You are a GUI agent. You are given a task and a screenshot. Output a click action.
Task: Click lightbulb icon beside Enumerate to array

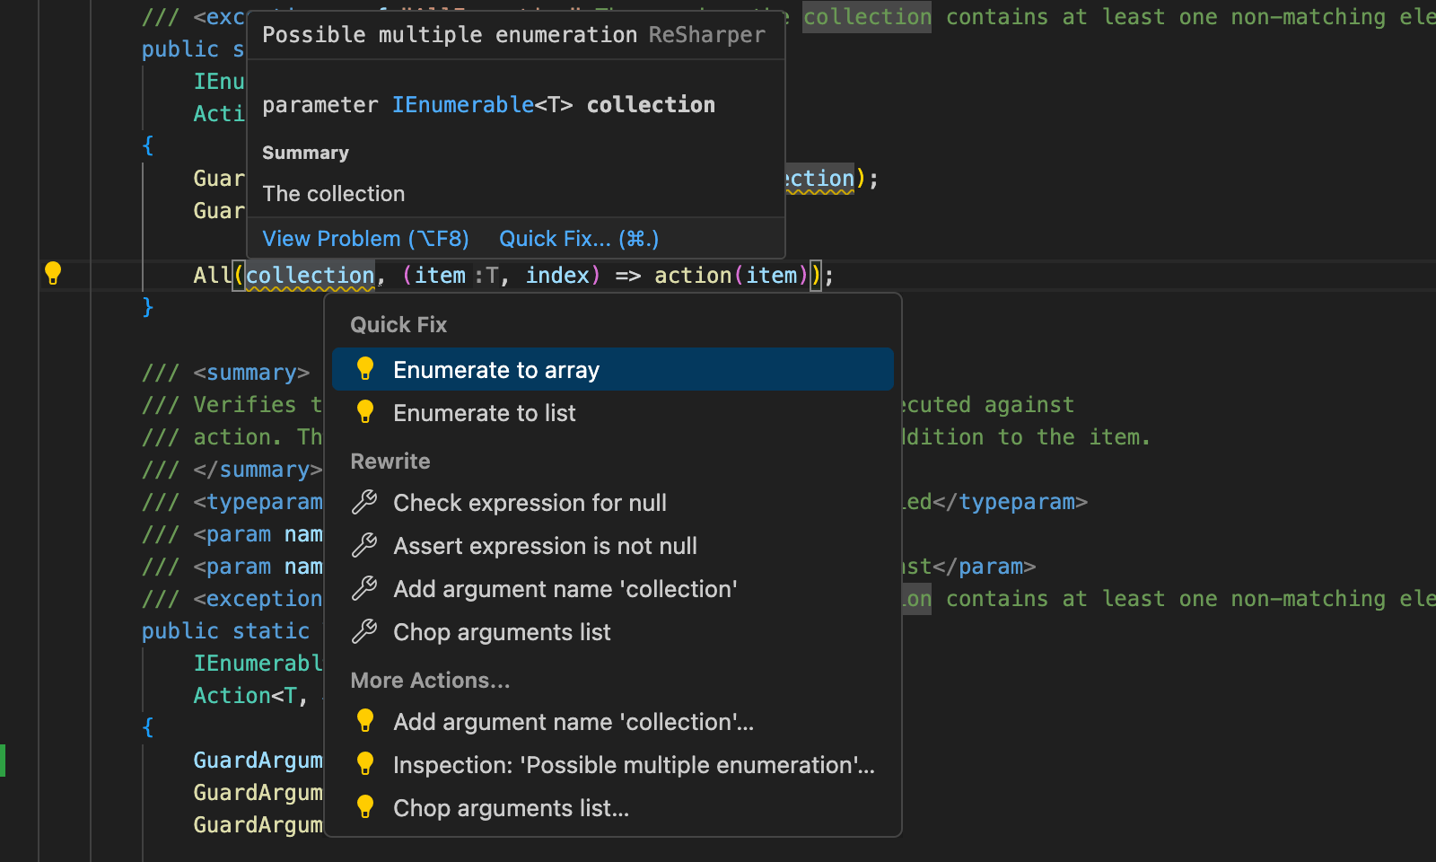[x=365, y=370]
